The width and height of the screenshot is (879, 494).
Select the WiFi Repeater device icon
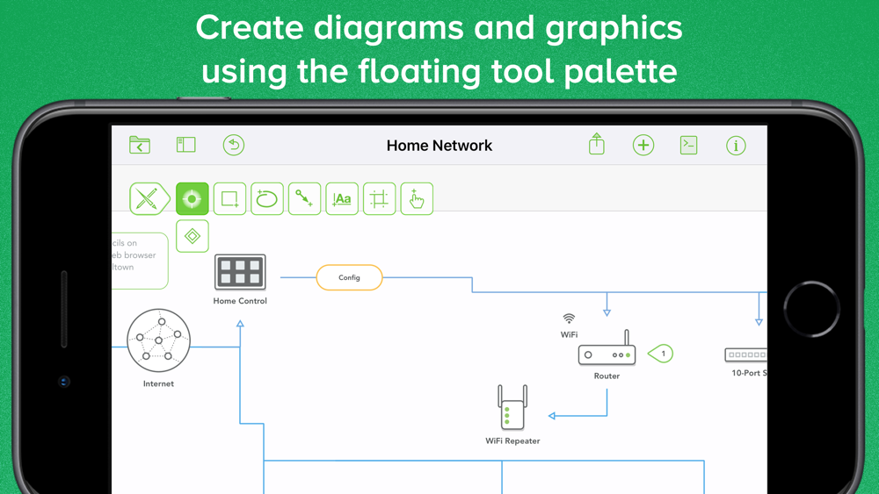[512, 407]
